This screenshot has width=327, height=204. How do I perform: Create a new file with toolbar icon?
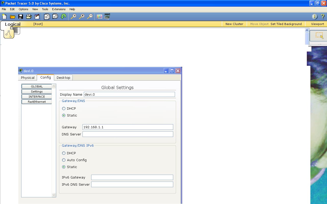(4, 17)
